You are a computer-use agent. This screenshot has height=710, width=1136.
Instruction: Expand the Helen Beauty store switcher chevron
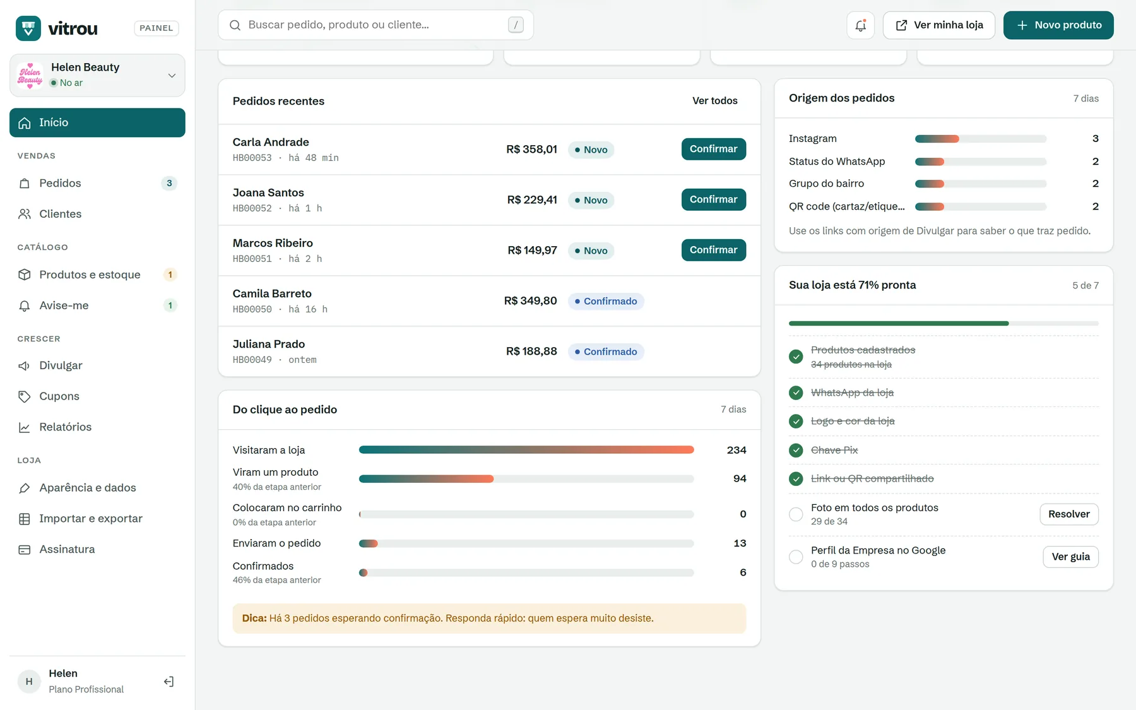pyautogui.click(x=172, y=76)
